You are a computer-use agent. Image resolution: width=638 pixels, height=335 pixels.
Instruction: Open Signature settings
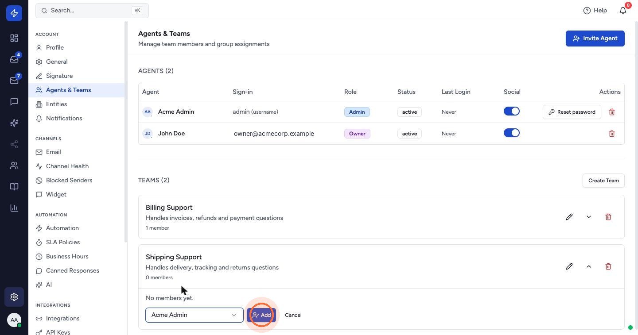(x=76, y=76)
